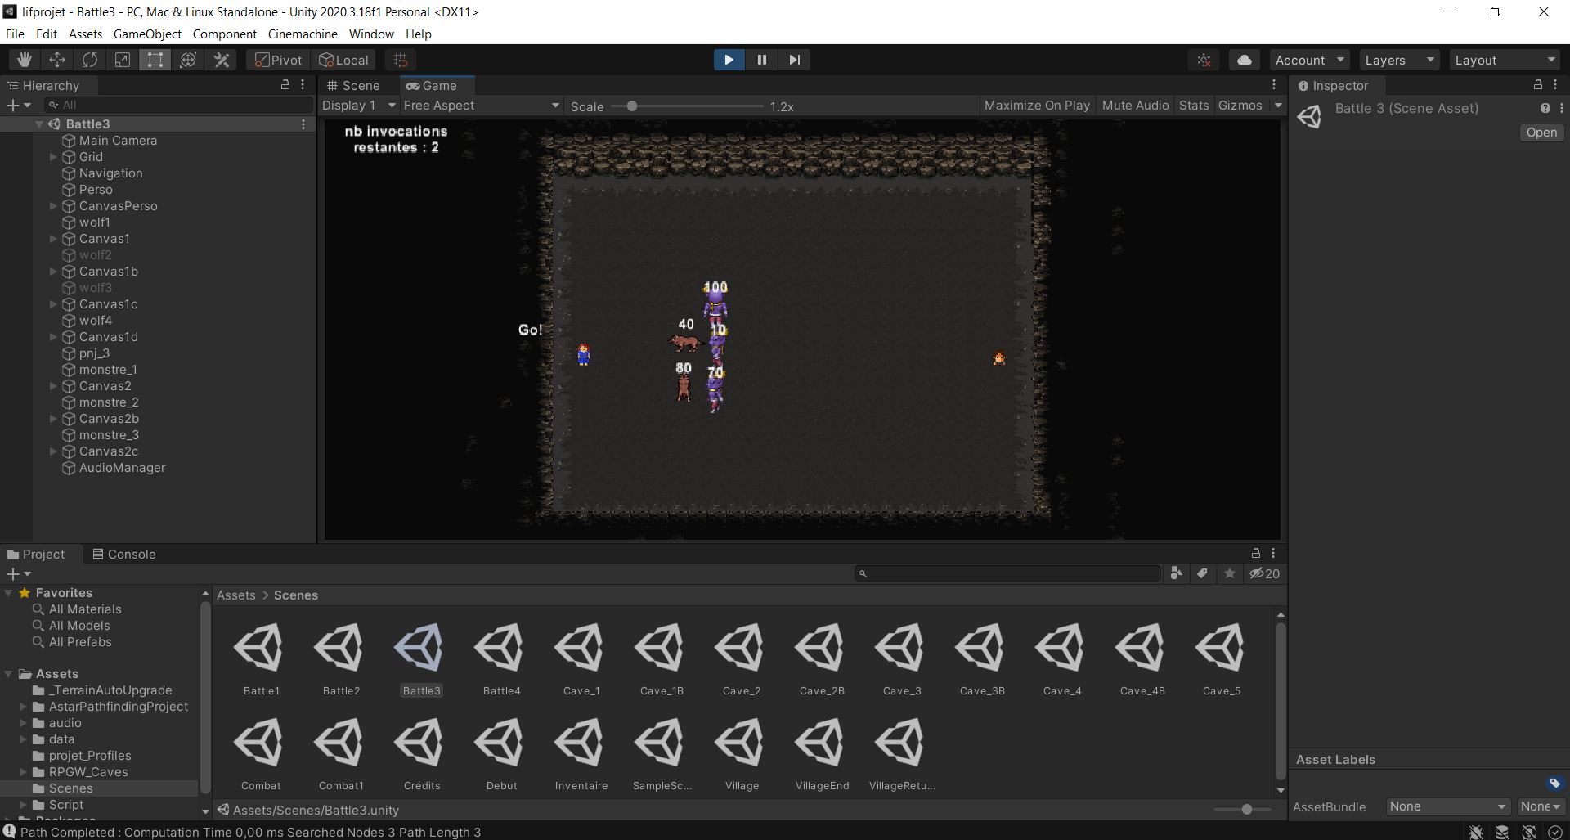Lock the Project panel
Image resolution: width=1570 pixels, height=840 pixels.
(1256, 553)
